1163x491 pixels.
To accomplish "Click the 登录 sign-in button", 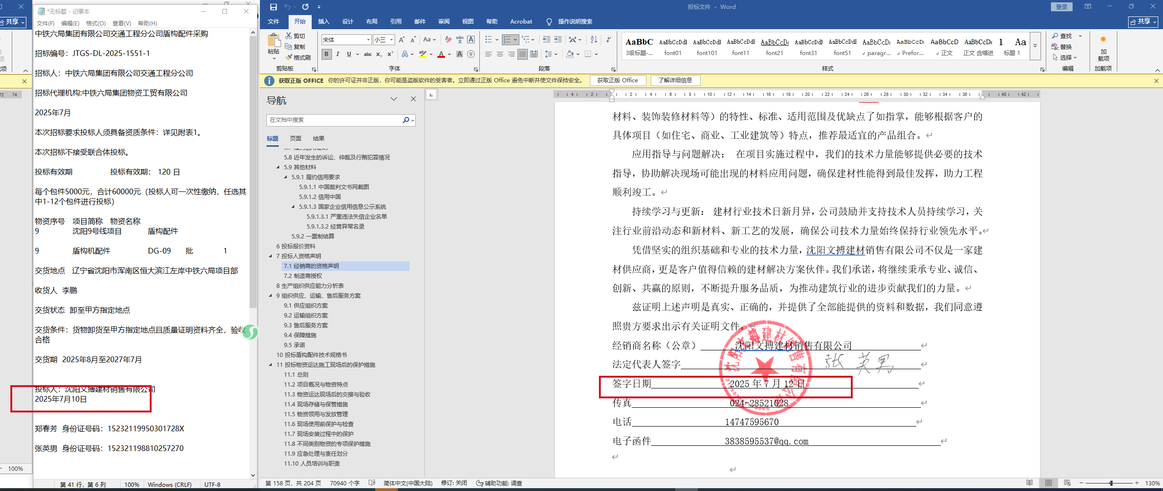I will coord(1061,7).
